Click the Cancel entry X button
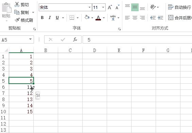The height and width of the screenshot is (133, 192). click(51, 39)
